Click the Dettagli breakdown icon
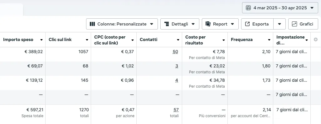Screen dimensions: 321x124 [167, 24]
